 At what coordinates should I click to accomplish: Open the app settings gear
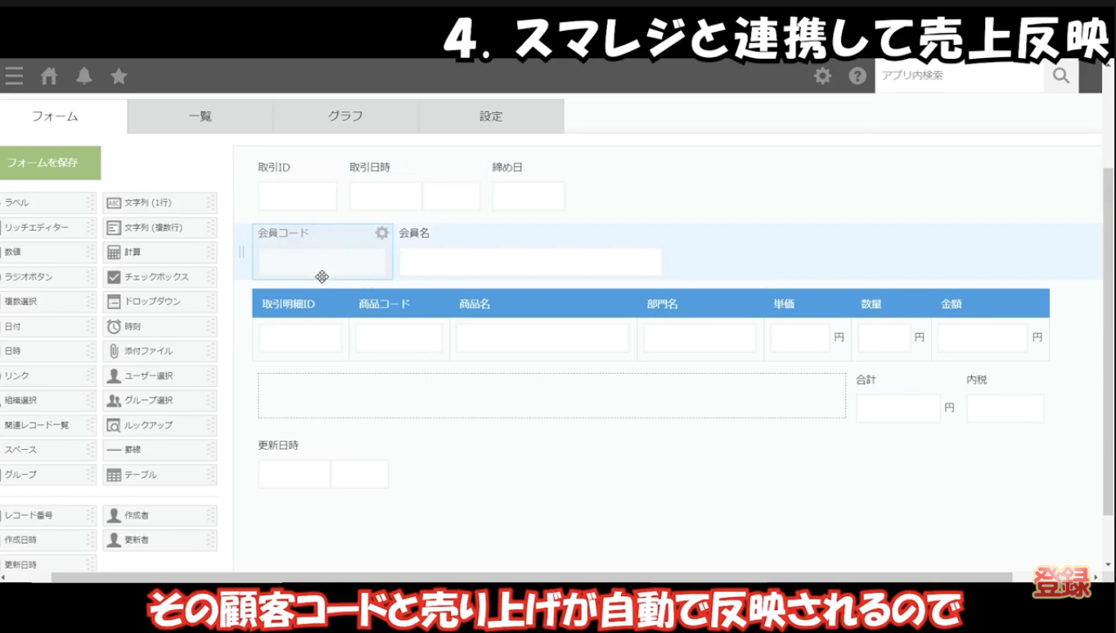[822, 75]
